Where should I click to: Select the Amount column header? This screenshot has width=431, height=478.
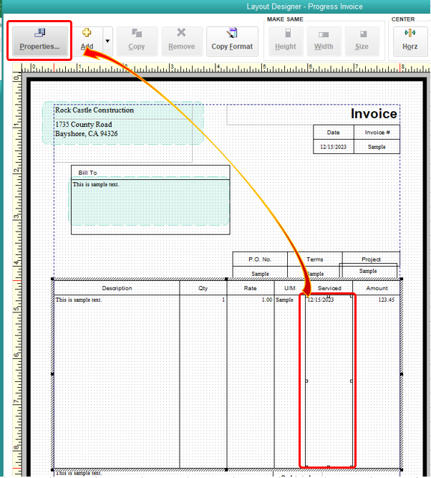(377, 288)
